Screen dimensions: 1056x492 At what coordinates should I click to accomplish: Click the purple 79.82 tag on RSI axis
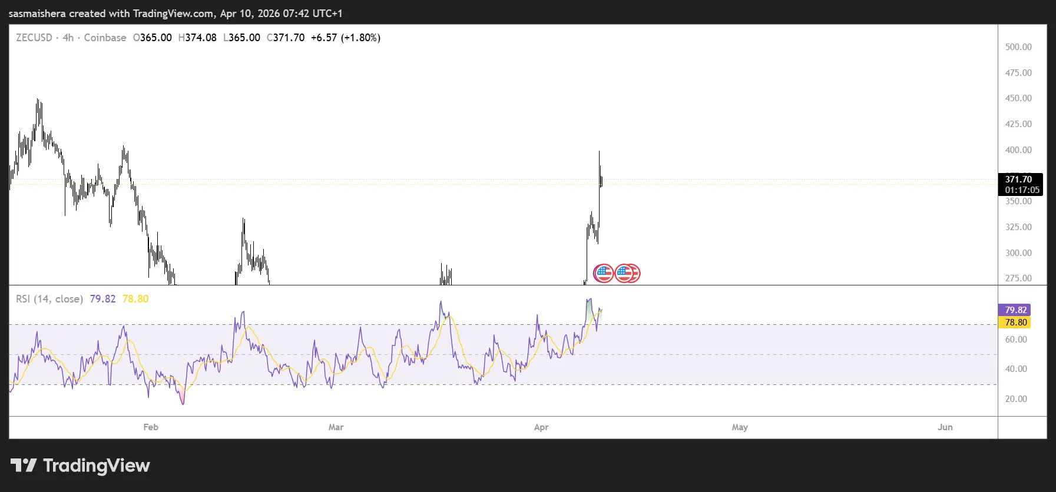1015,310
